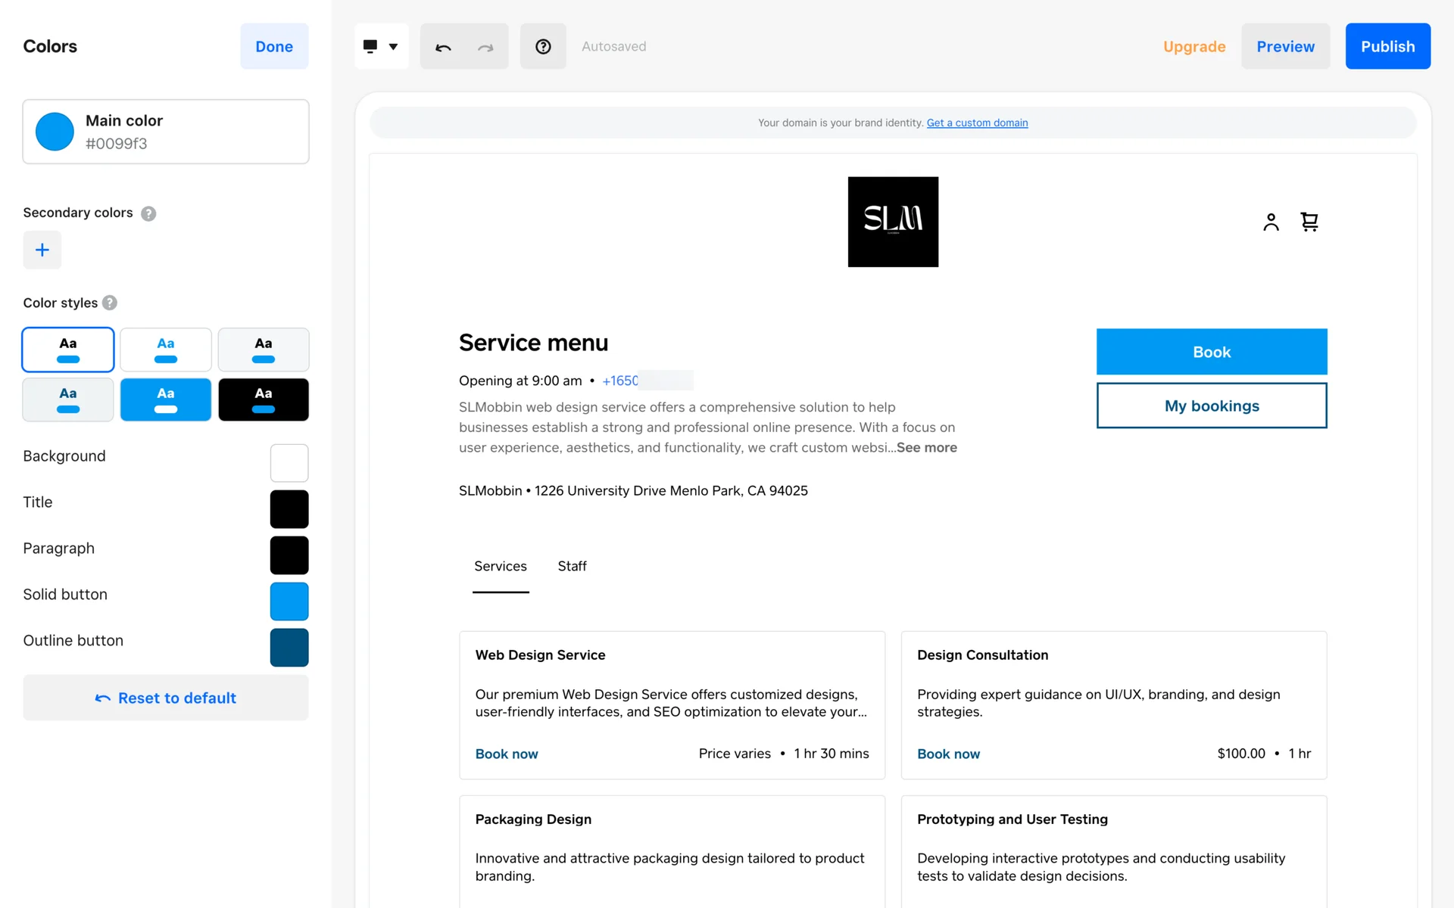The height and width of the screenshot is (908, 1454).
Task: Click the redo arrow icon
Action: click(485, 47)
